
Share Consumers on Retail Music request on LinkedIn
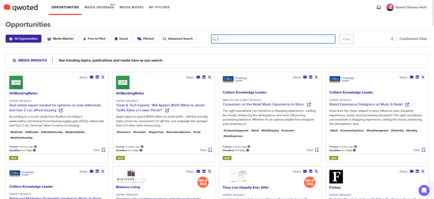tap(311, 77)
